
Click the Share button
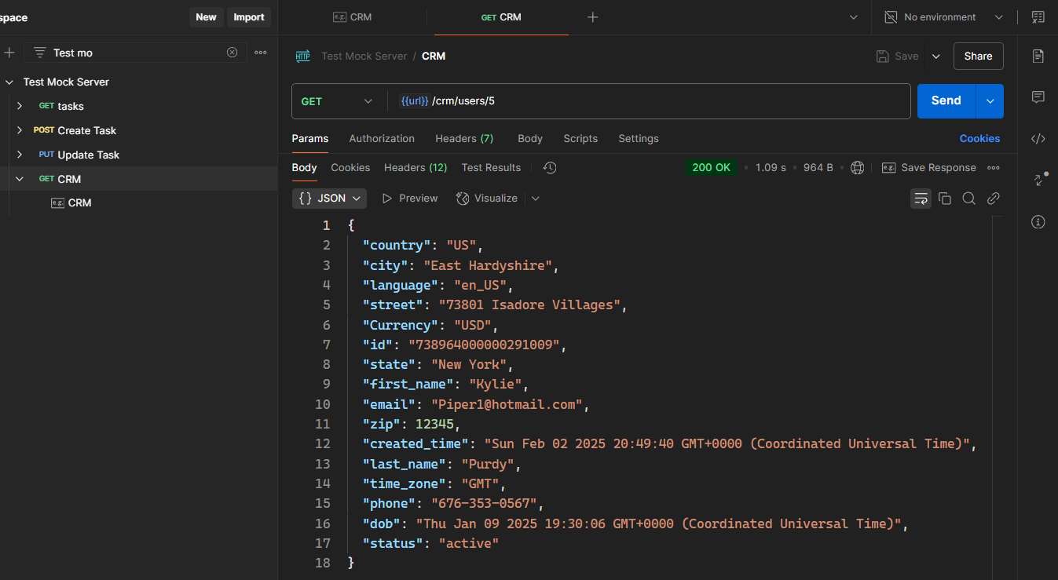click(979, 57)
